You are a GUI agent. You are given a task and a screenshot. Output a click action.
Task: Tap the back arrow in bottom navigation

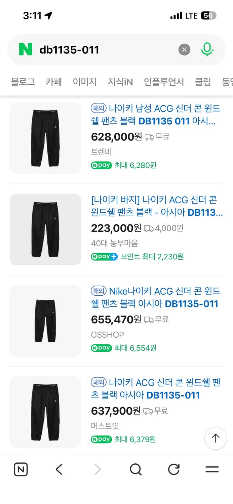pos(59,469)
